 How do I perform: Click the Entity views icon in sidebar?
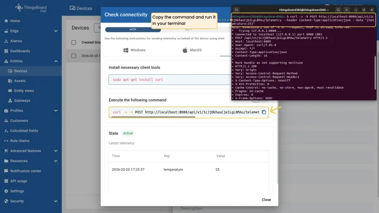(10, 91)
